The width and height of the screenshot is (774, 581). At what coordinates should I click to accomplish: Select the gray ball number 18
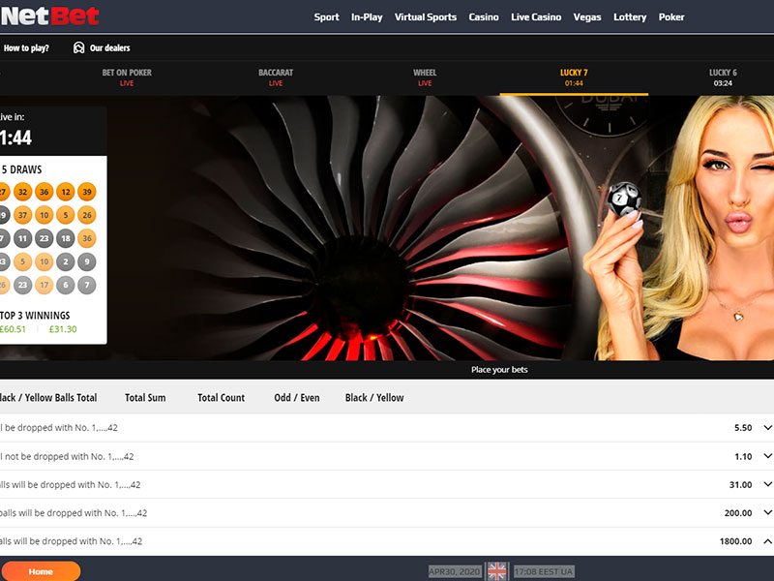tap(66, 238)
